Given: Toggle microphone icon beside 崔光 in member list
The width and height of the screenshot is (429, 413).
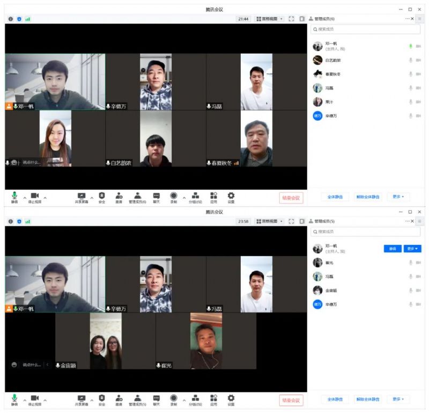Looking at the screenshot, I should [411, 263].
